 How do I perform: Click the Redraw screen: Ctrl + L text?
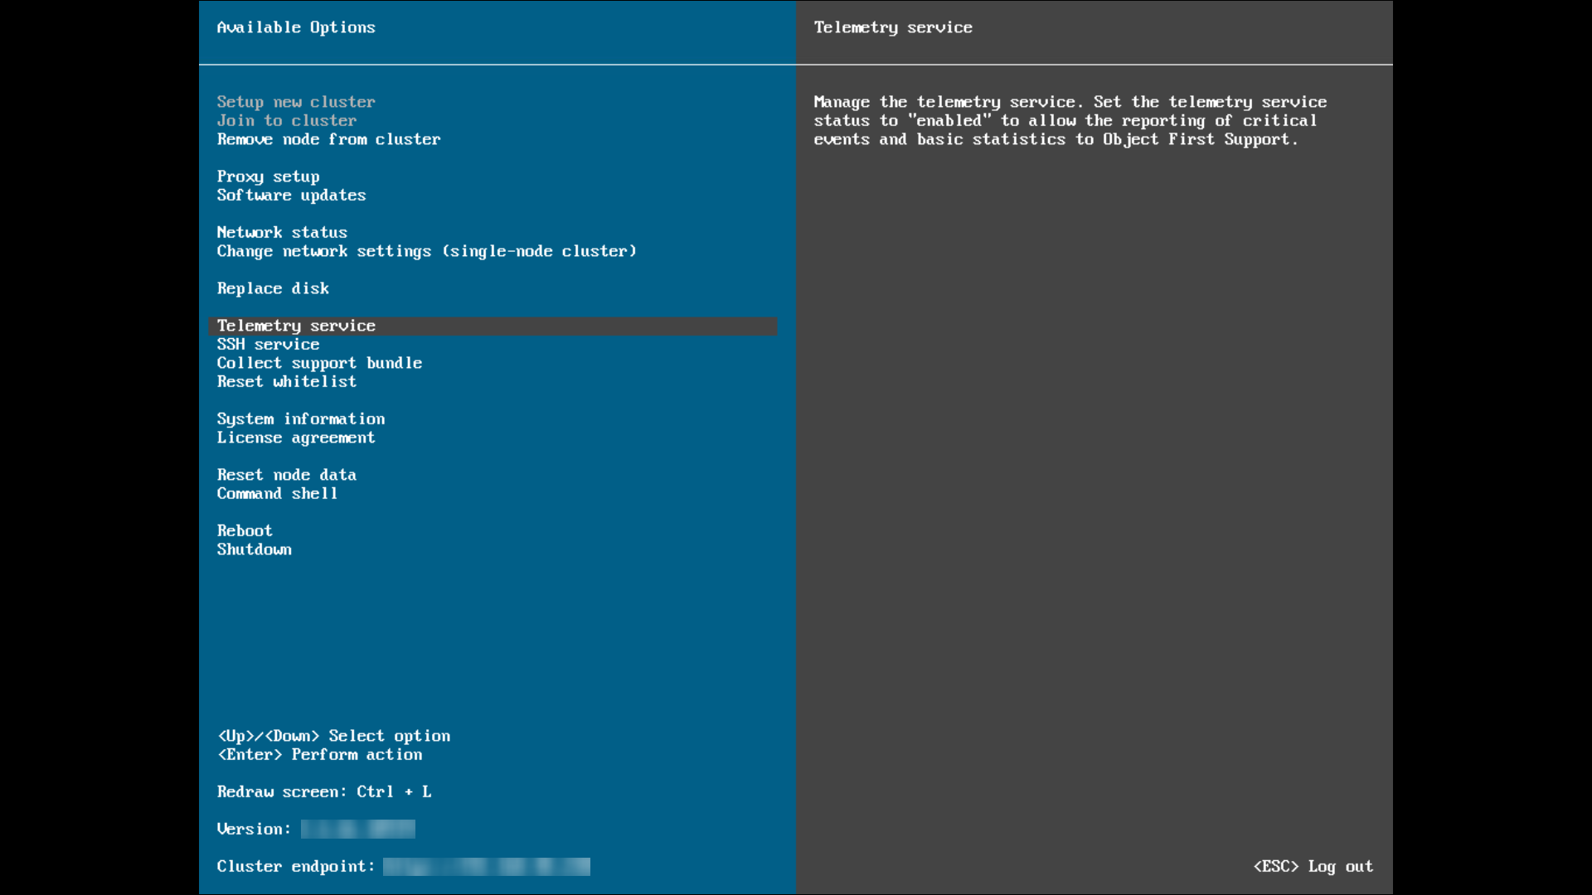click(x=324, y=792)
